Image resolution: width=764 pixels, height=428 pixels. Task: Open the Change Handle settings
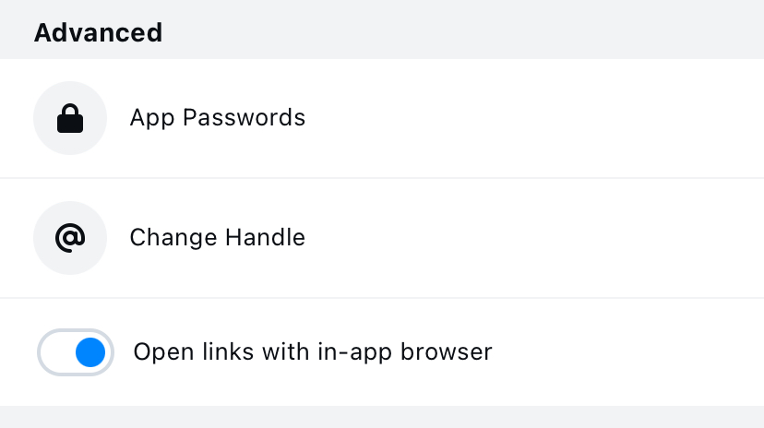(x=217, y=238)
